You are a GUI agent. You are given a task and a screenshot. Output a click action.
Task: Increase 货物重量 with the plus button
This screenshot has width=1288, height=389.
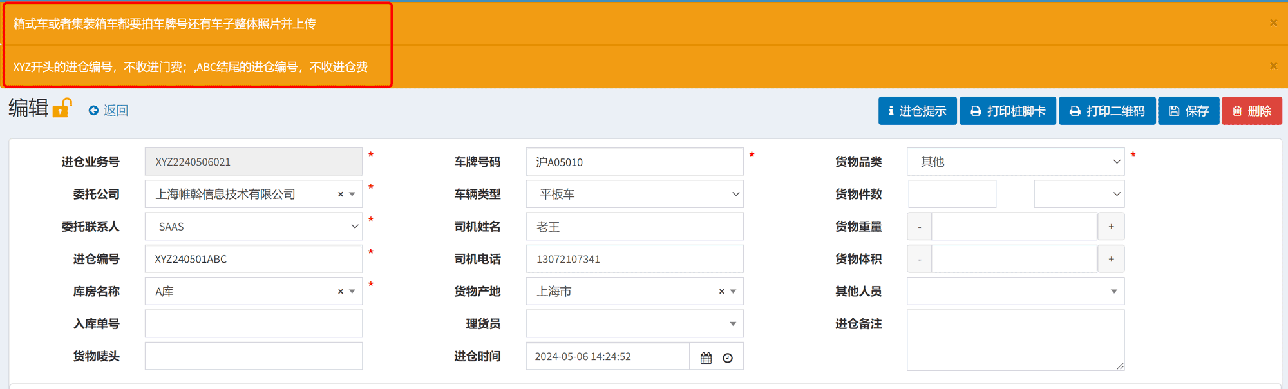1111,227
